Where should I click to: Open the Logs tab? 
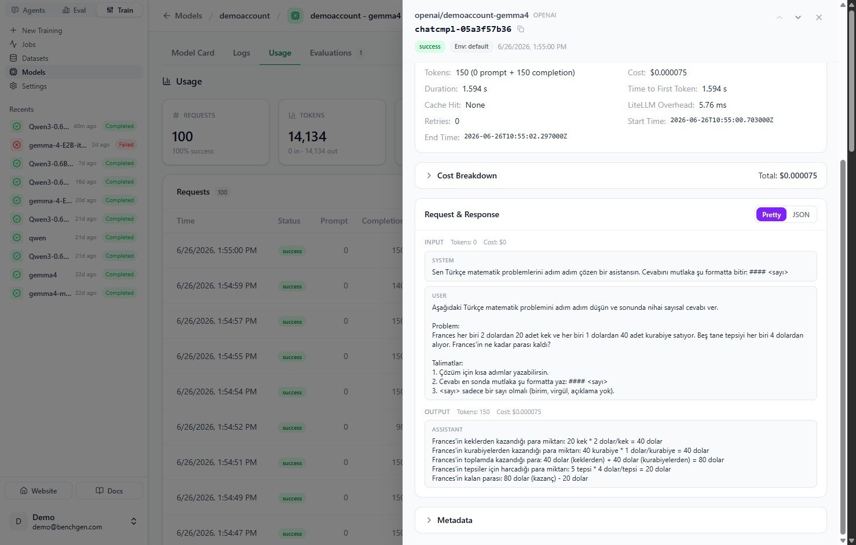pos(242,53)
